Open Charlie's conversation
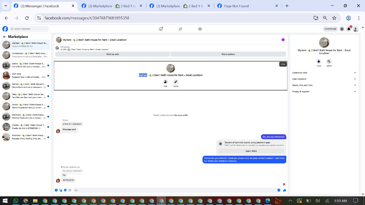Screen dimensions: 365x205 tap(26, 127)
